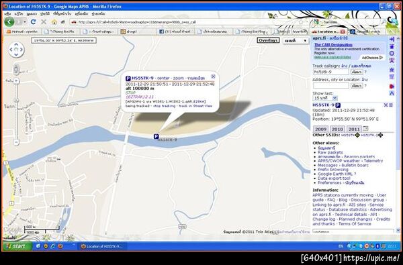The image size is (403, 265).
Task: Click the Location of HS5STK-9 taskbar item
Action: coord(102,246)
